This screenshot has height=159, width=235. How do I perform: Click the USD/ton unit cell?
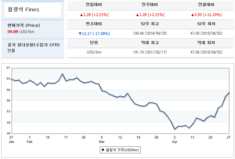pos(94,52)
